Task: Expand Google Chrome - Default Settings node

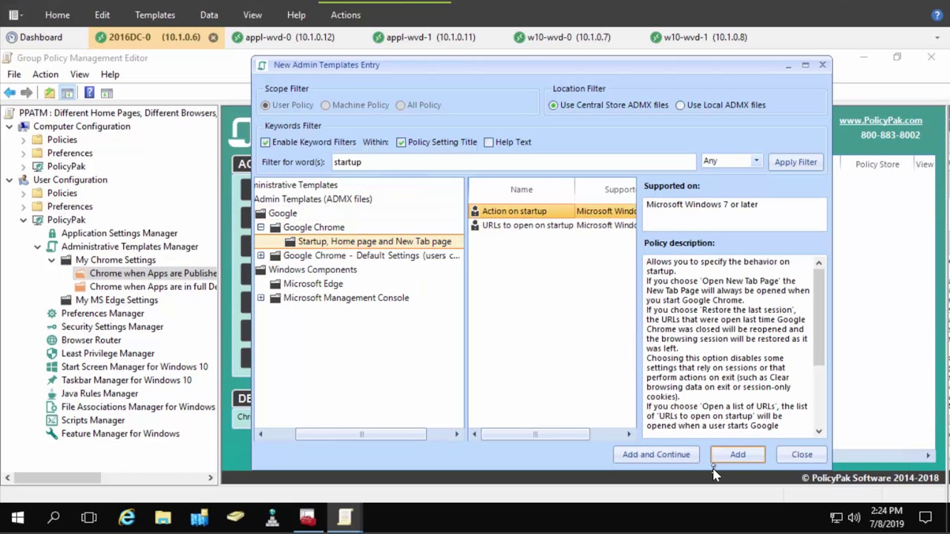Action: tap(261, 255)
